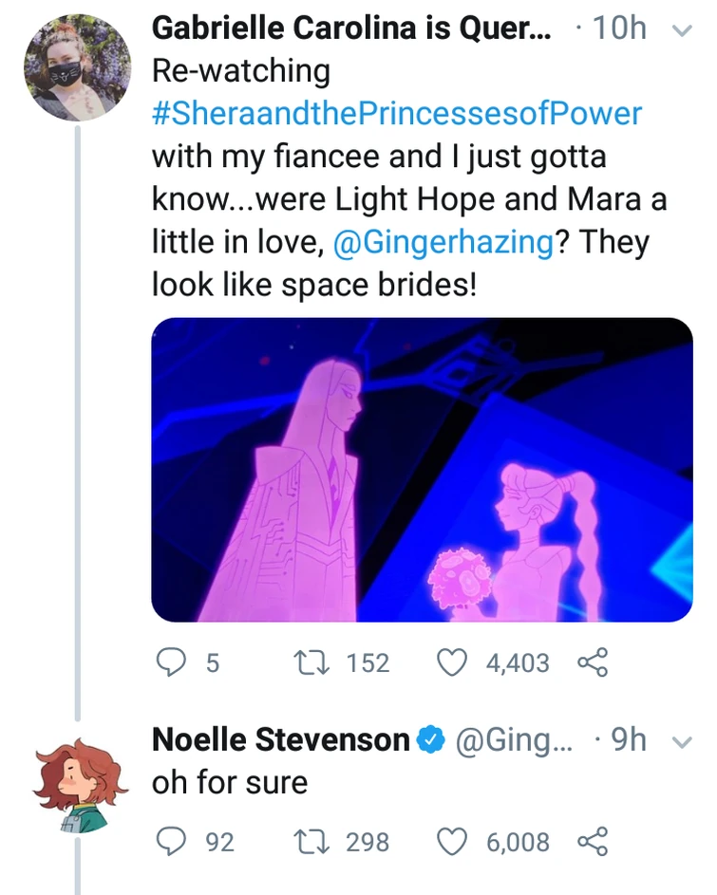Like Gabrielle Carolina's tweet
Image resolution: width=717 pixels, height=895 pixels.
coord(454,662)
